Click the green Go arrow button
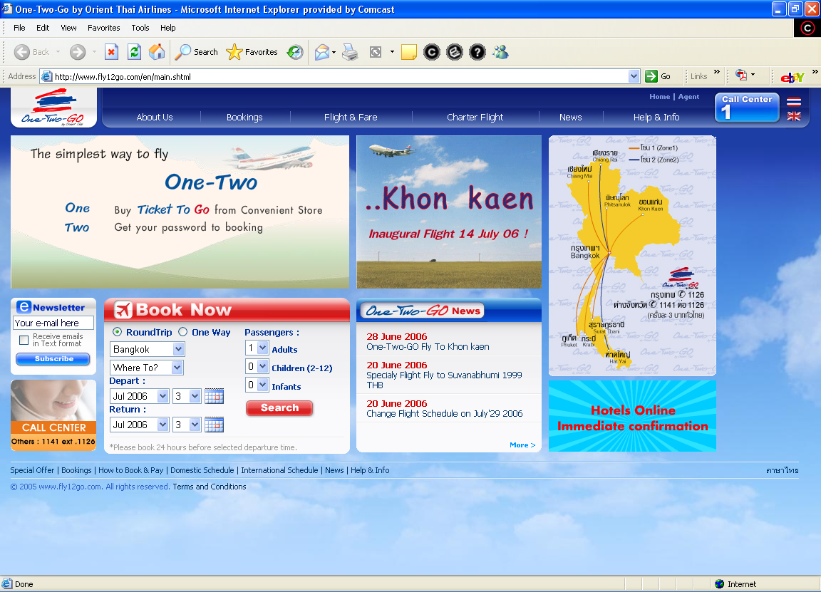 click(651, 76)
